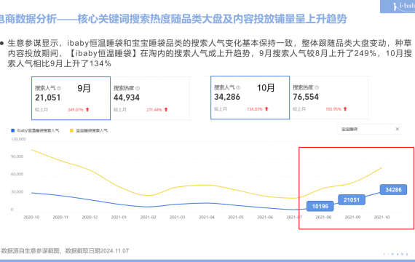Click the 10月 month label

click(x=266, y=88)
